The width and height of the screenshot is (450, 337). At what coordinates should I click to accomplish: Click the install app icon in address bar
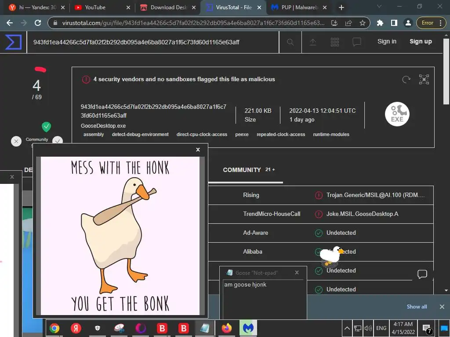334,23
